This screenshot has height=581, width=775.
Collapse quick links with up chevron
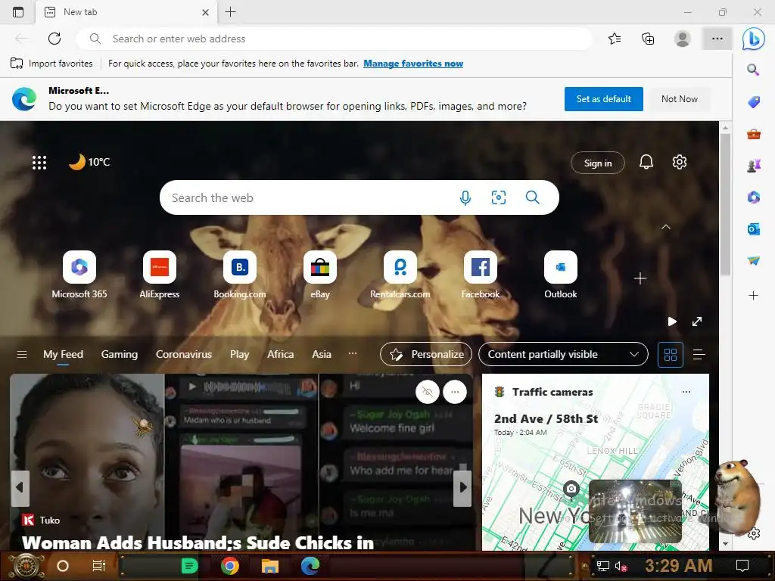tap(666, 227)
